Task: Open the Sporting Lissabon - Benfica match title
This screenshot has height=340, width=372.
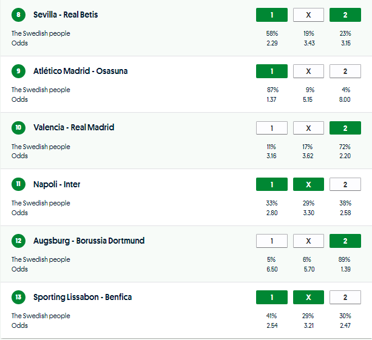Action: (83, 298)
